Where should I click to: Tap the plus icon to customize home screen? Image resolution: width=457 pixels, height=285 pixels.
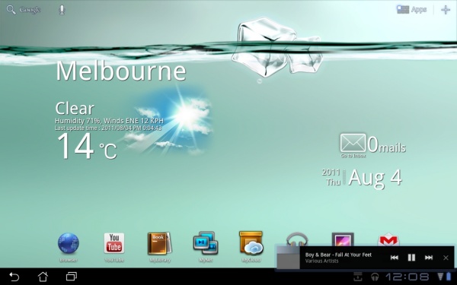[446, 10]
